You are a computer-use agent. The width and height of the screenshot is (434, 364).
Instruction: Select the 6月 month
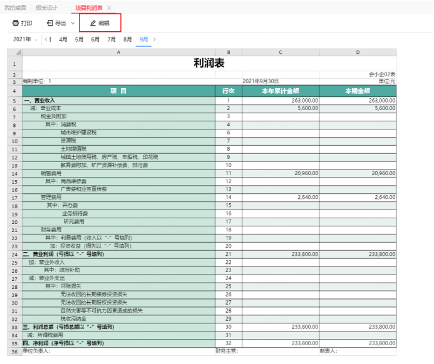(95, 39)
